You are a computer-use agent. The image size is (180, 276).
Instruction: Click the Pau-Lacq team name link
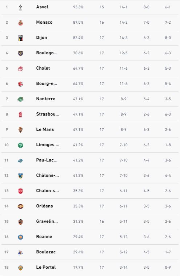click(x=47, y=160)
